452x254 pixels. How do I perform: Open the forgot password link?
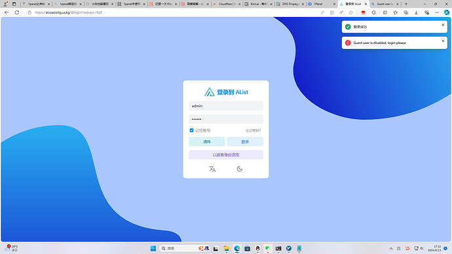253,131
